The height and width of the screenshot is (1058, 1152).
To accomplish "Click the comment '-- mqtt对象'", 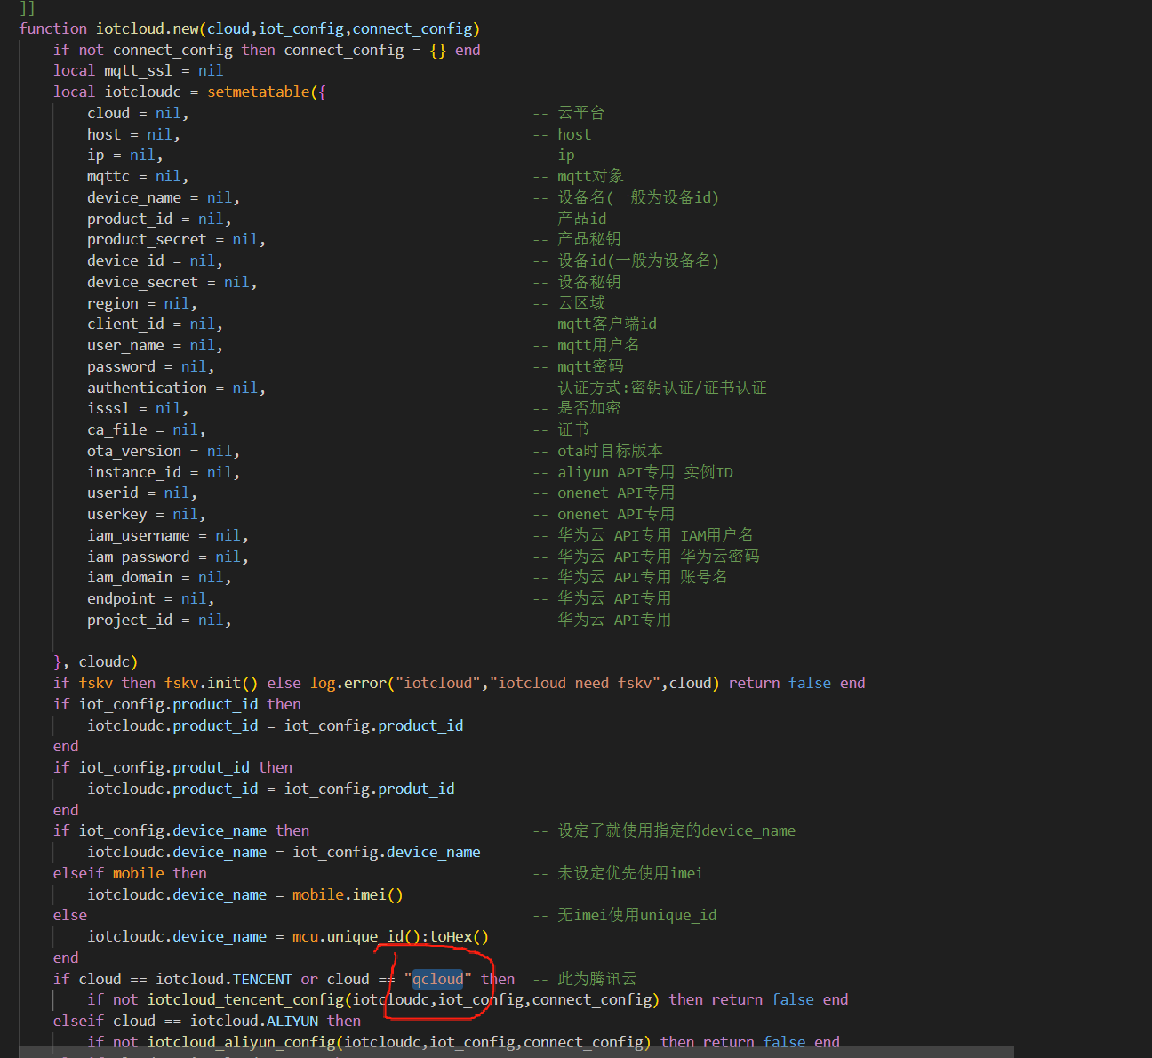I will point(579,176).
